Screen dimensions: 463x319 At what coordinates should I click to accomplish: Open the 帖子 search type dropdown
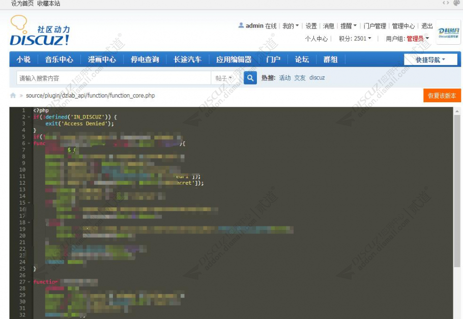click(223, 78)
